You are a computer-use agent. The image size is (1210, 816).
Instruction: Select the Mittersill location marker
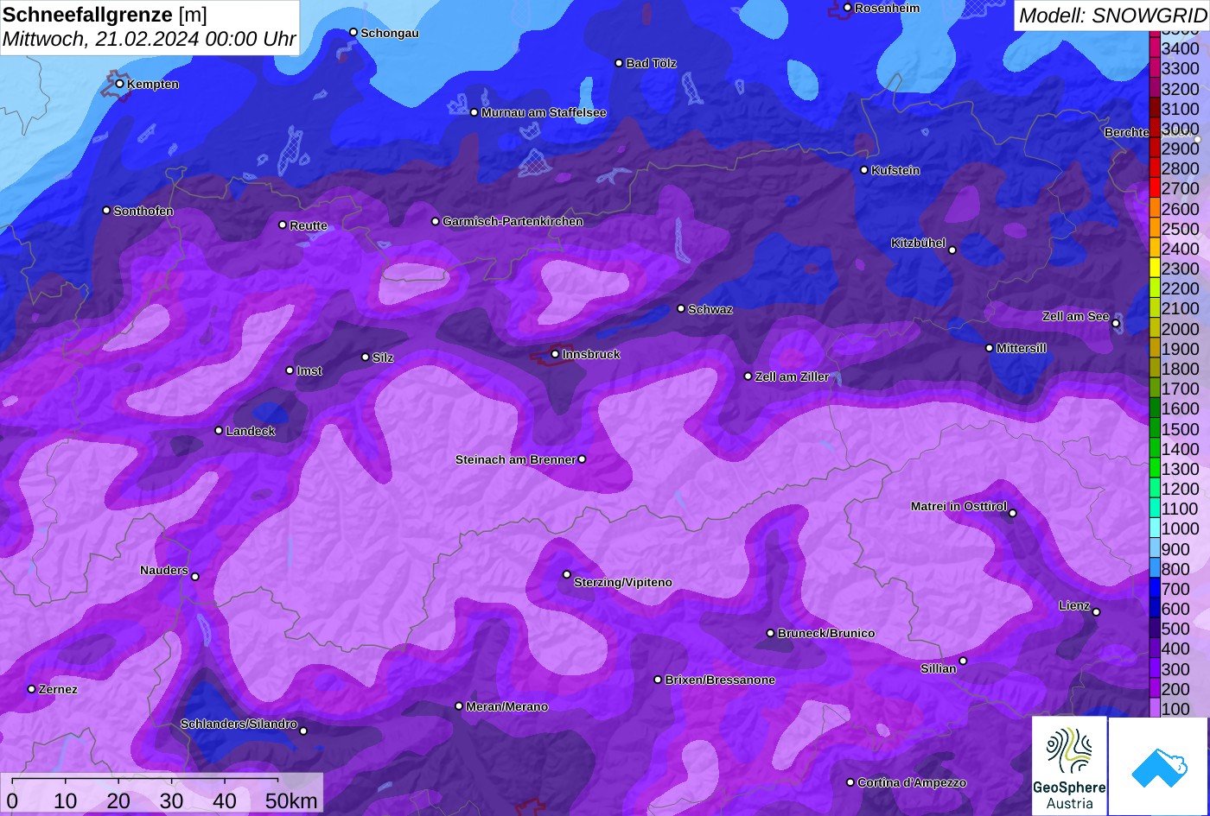point(989,348)
